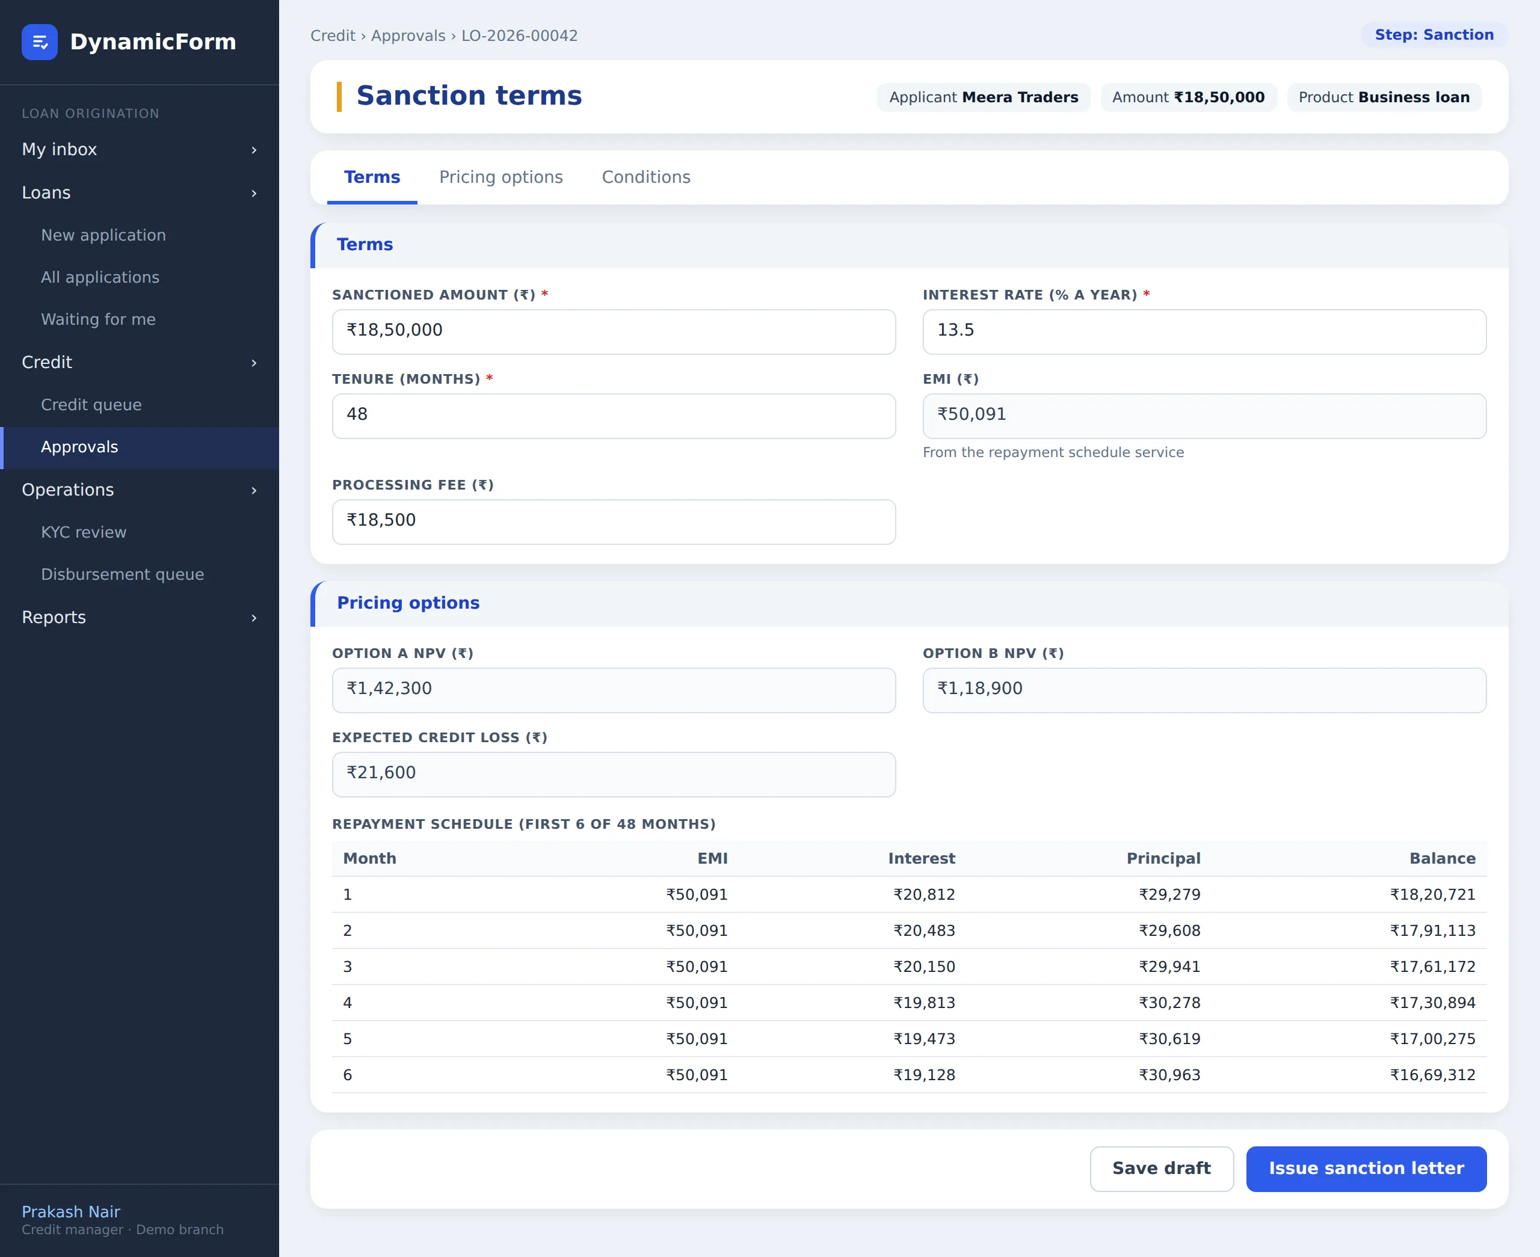Click 'From the repayment schedule service' hint
The image size is (1540, 1257).
tap(1053, 452)
